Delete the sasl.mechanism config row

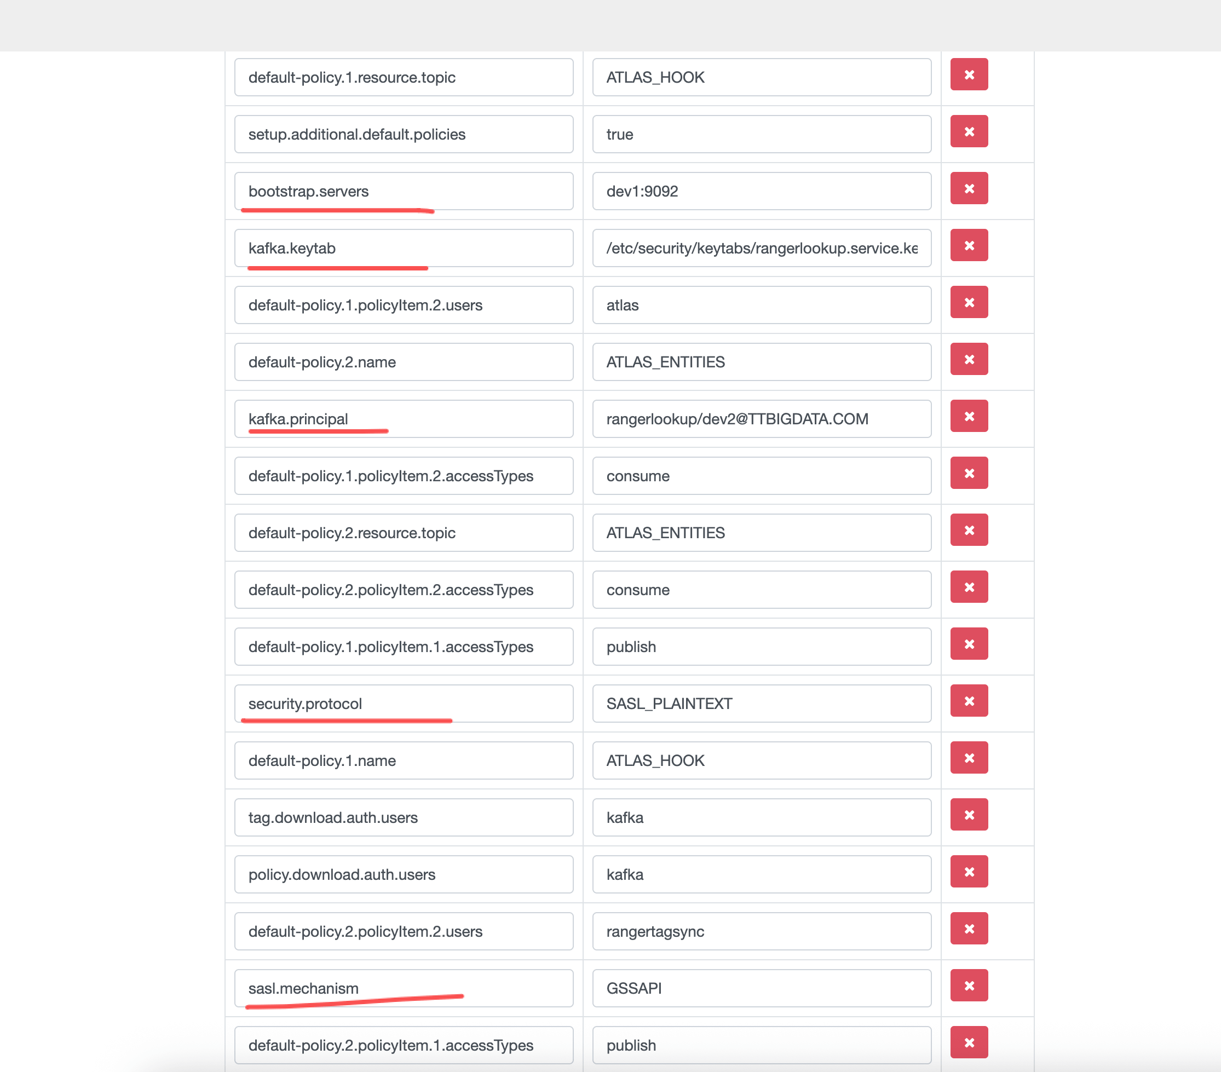(x=969, y=986)
